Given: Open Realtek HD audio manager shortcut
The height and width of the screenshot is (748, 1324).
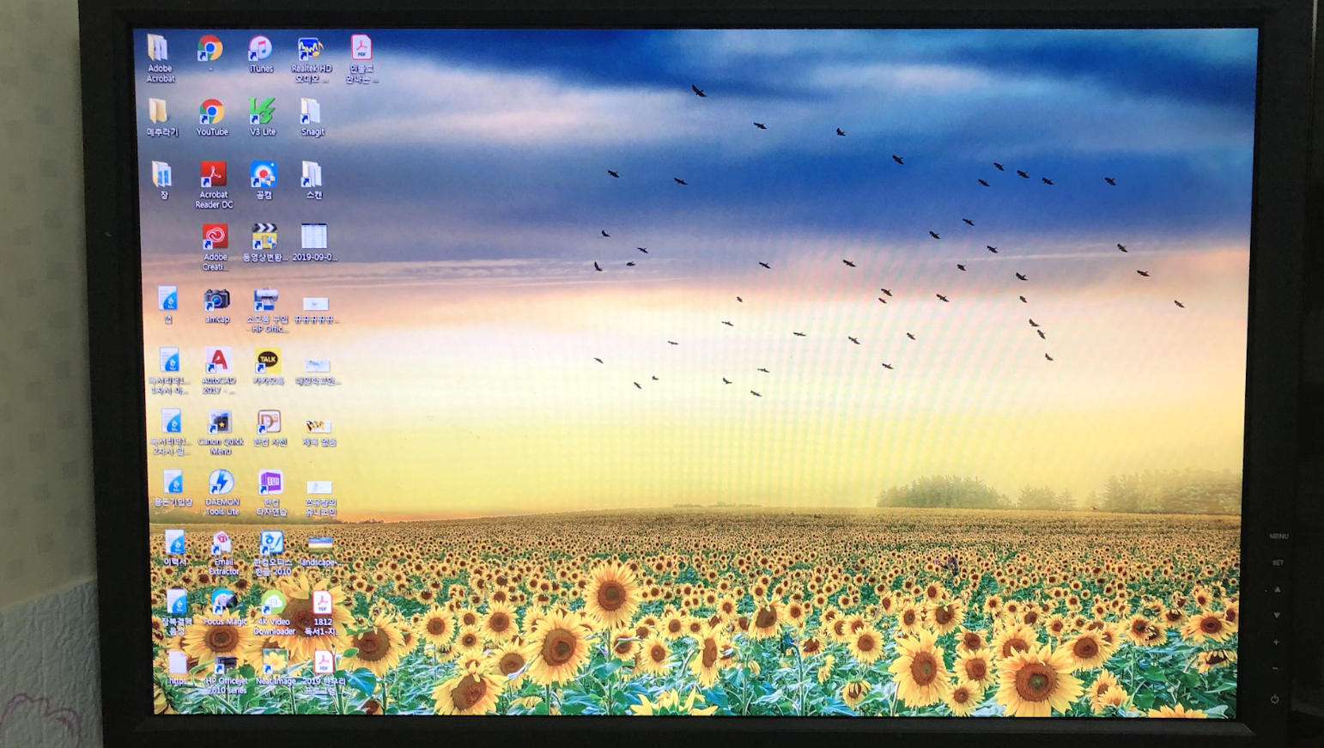Looking at the screenshot, I should [x=311, y=59].
